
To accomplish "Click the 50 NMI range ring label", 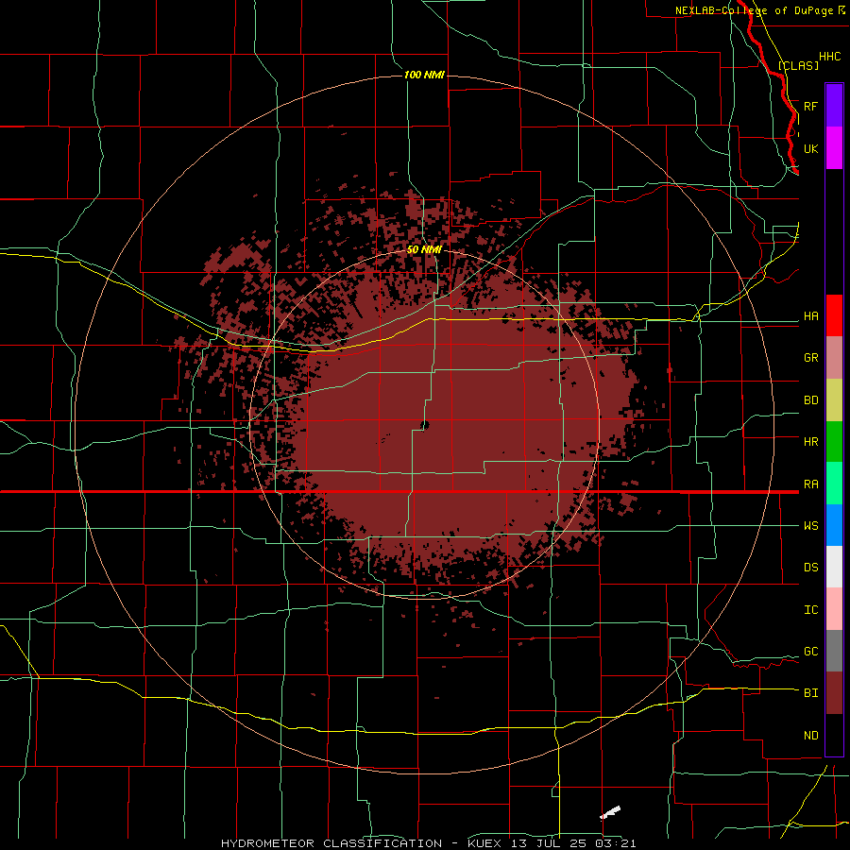I will [424, 250].
